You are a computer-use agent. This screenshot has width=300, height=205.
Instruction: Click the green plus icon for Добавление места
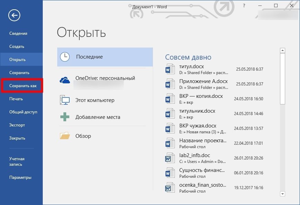pos(65,117)
